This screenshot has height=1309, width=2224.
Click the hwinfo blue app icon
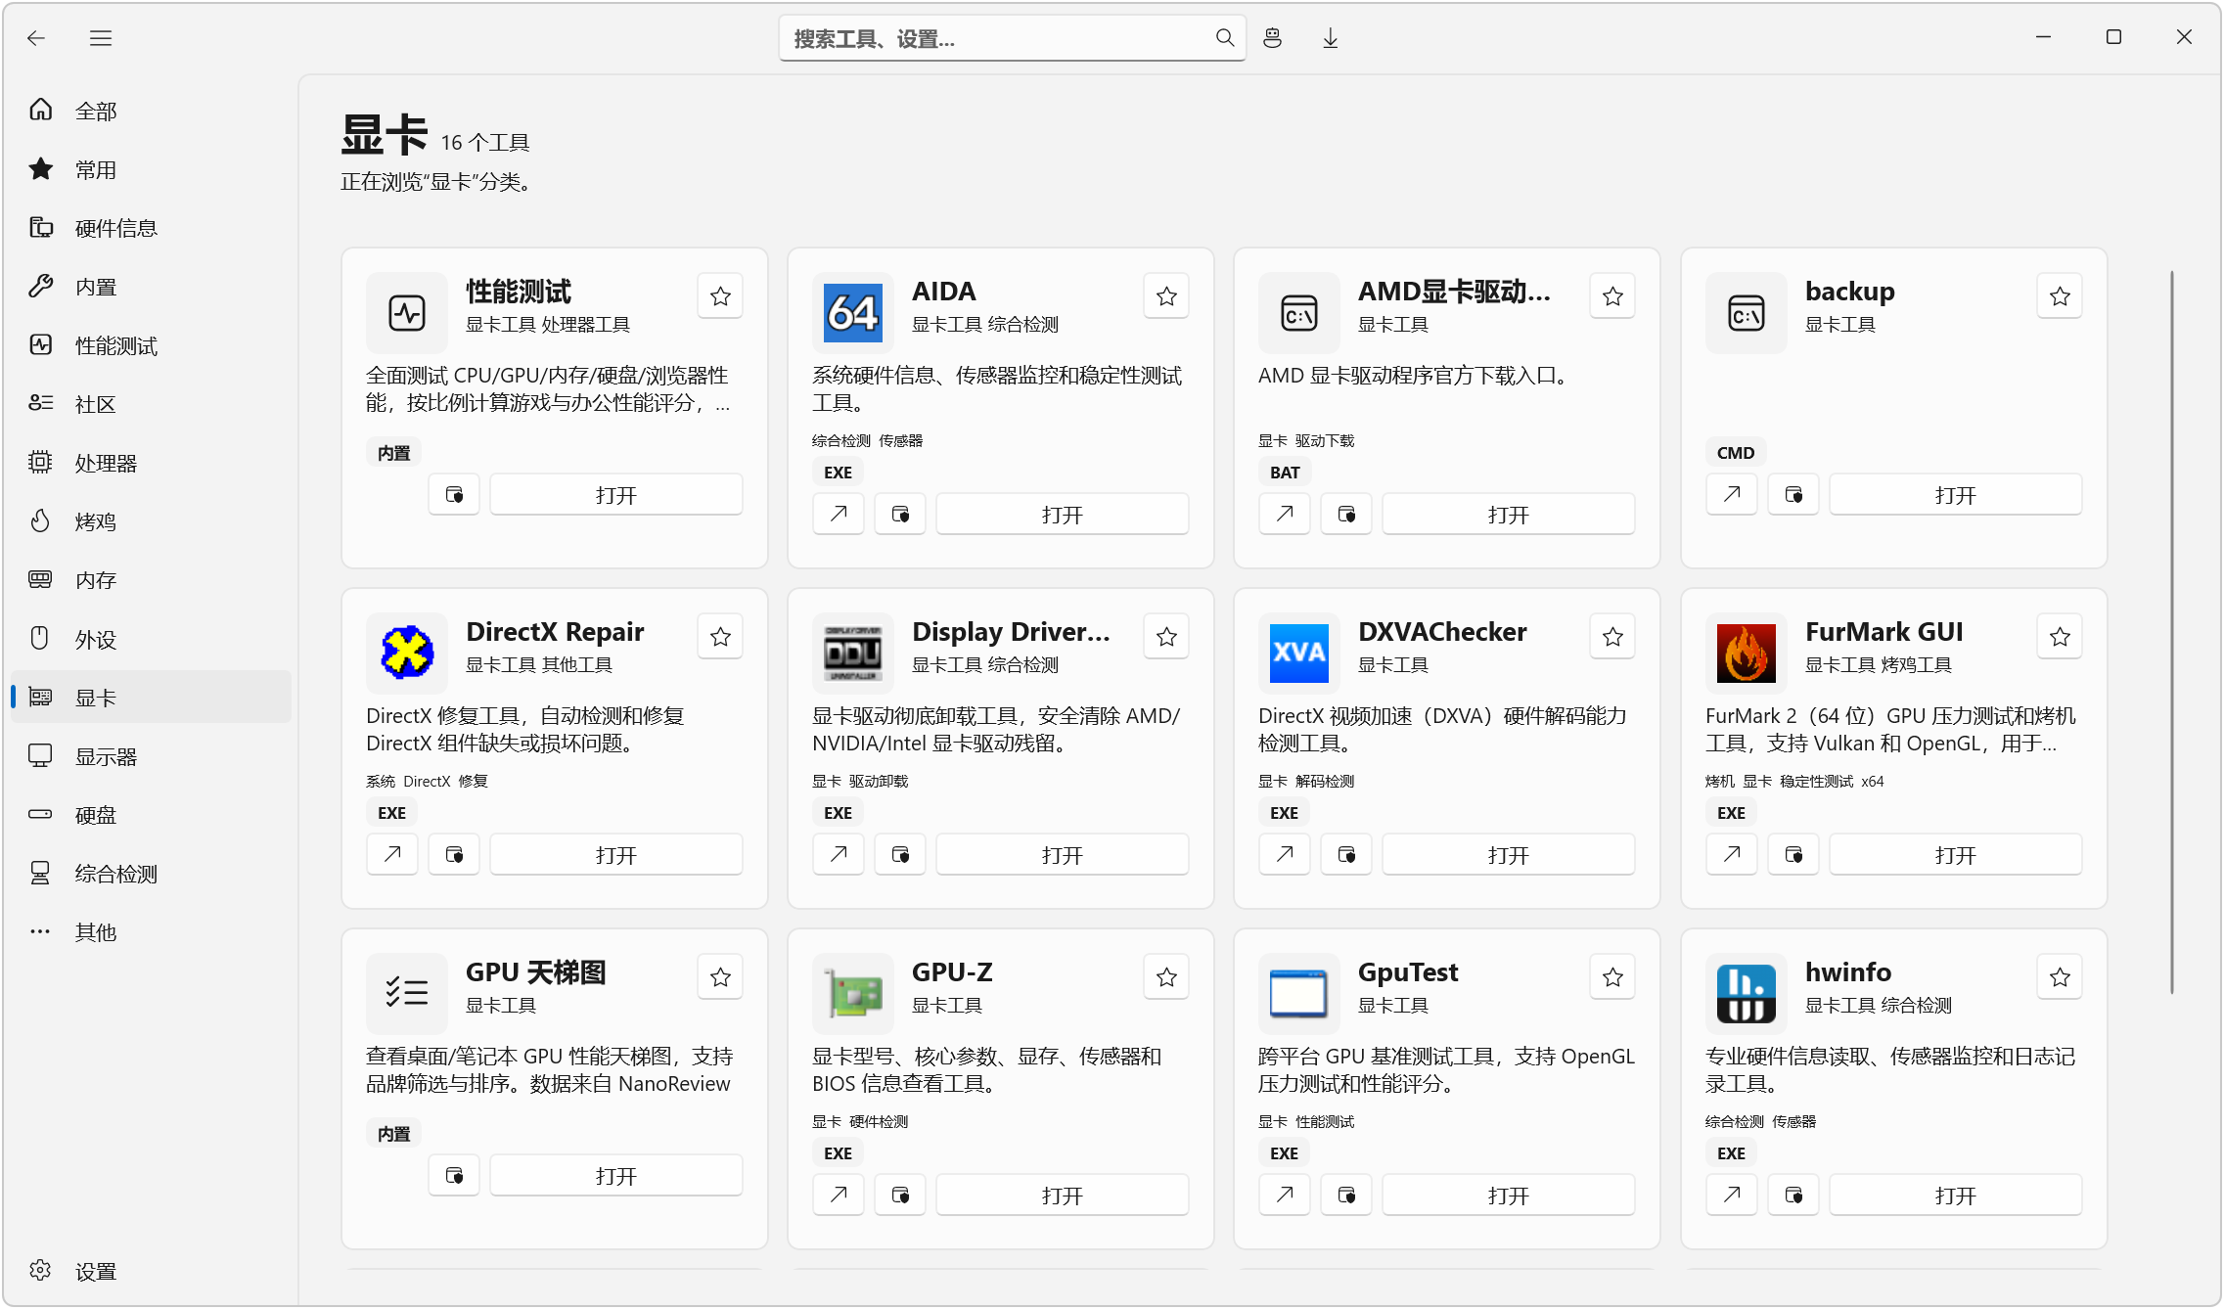(x=1746, y=994)
